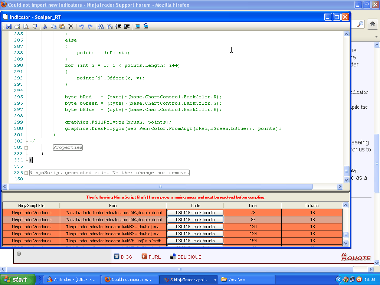Place cursor on line 290 for loop

pos(122,65)
